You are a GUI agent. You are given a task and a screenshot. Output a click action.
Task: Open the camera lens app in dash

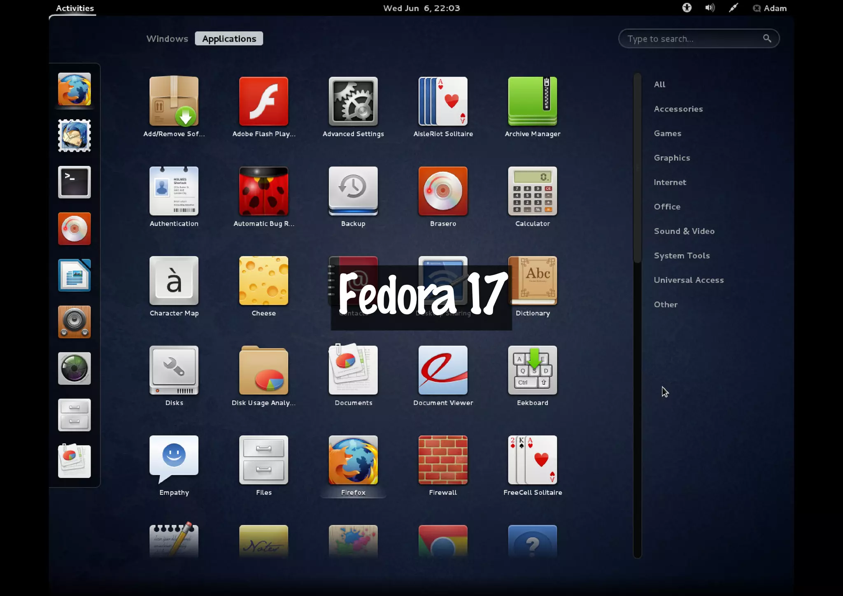pos(74,368)
